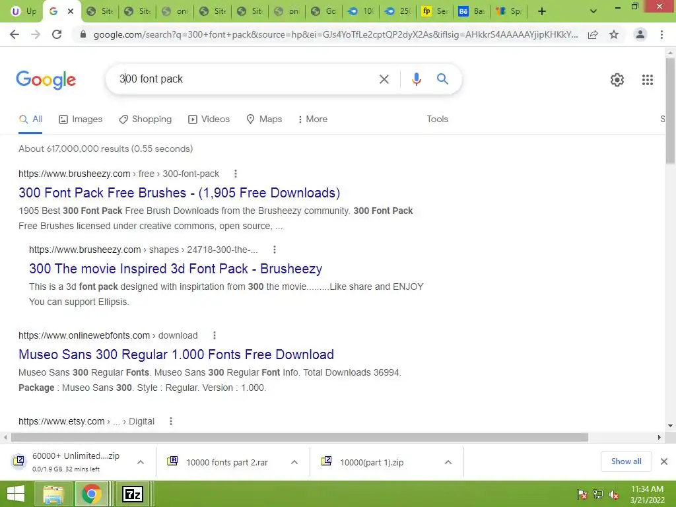
Task: Open options for etsy.com result
Action: tap(171, 421)
